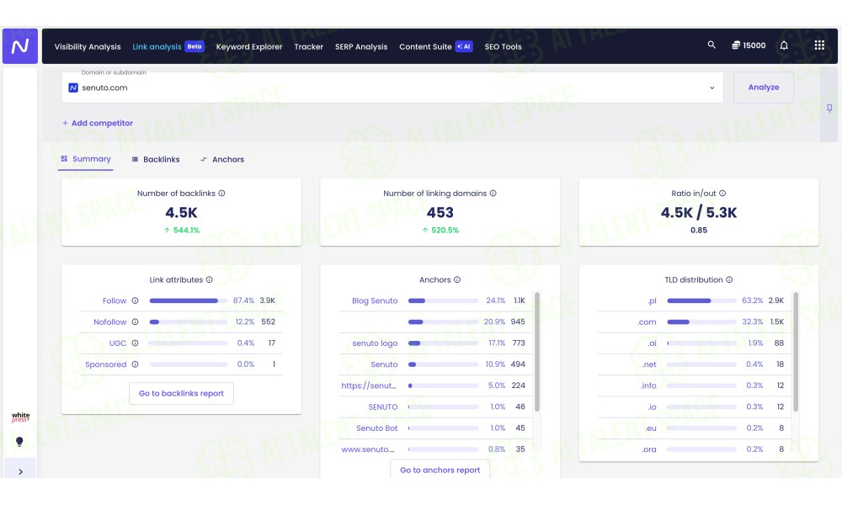
Task: Click the Anchors card scrollbar
Action: pyautogui.click(x=537, y=352)
